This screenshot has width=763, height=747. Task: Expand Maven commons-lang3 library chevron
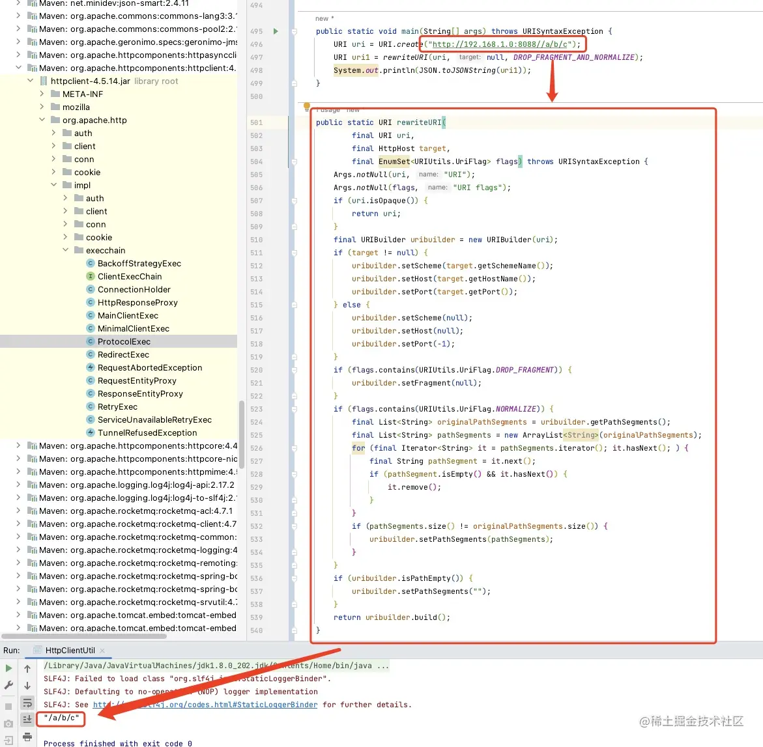[18, 16]
